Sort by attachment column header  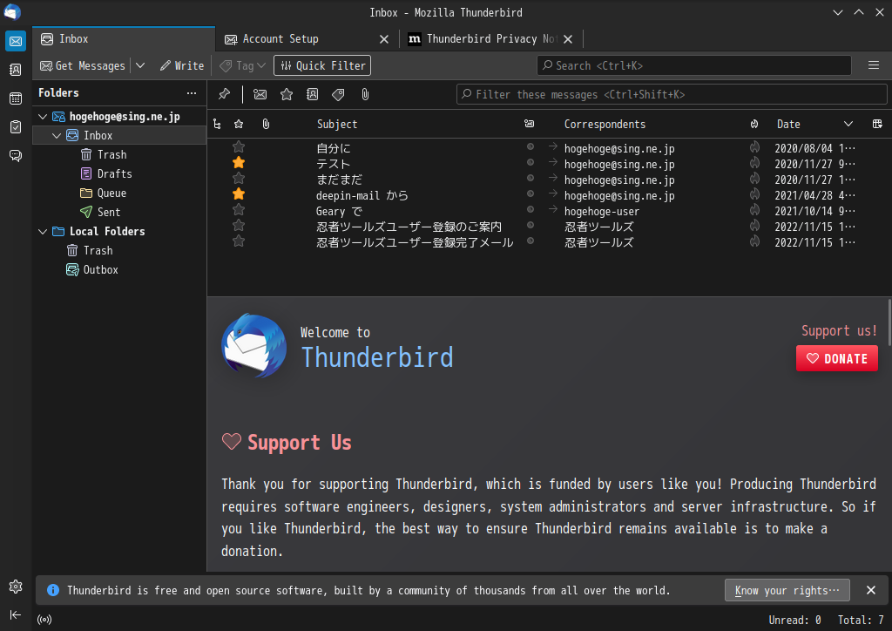(x=266, y=124)
